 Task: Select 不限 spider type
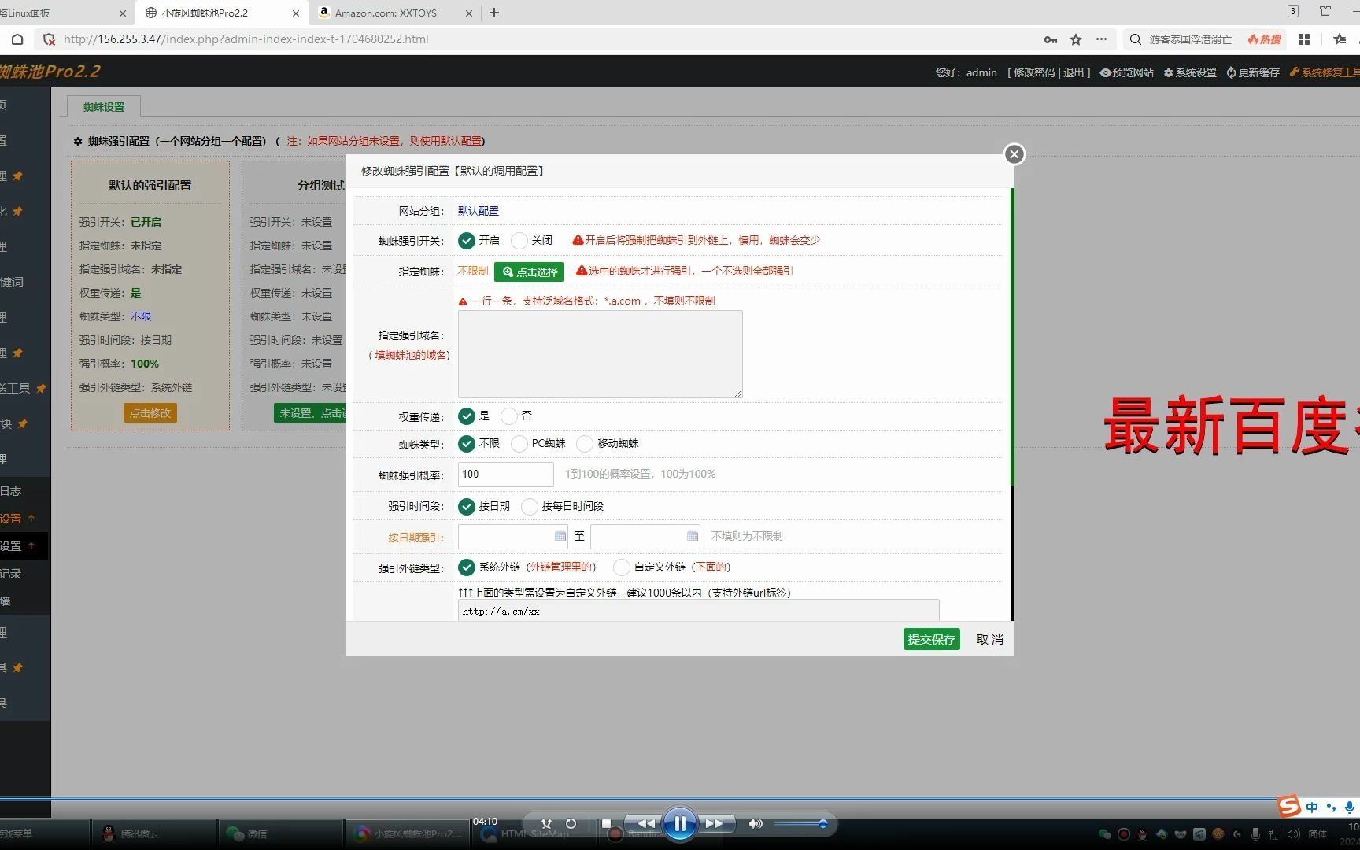click(x=467, y=444)
